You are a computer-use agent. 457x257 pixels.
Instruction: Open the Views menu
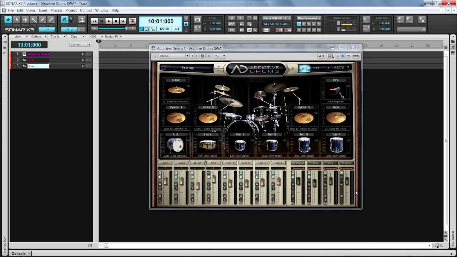coord(31,10)
